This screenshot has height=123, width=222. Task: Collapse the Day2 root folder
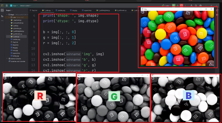[7, 15]
